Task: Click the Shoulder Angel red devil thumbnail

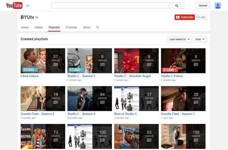Action: pyautogui.click(x=136, y=61)
